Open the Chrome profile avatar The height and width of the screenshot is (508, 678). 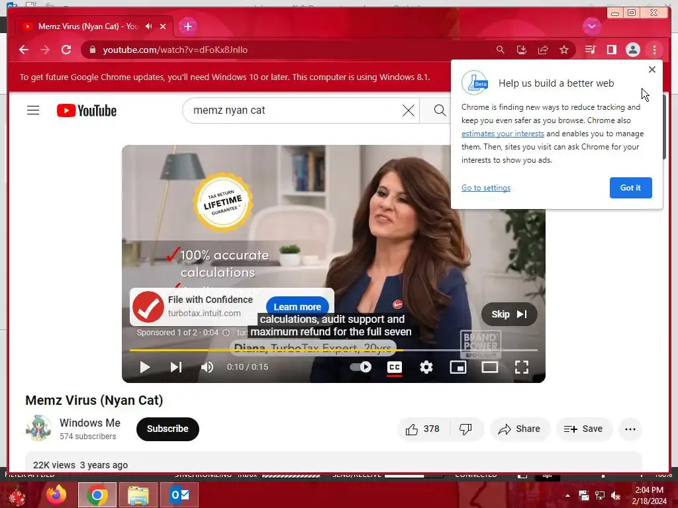tap(632, 50)
